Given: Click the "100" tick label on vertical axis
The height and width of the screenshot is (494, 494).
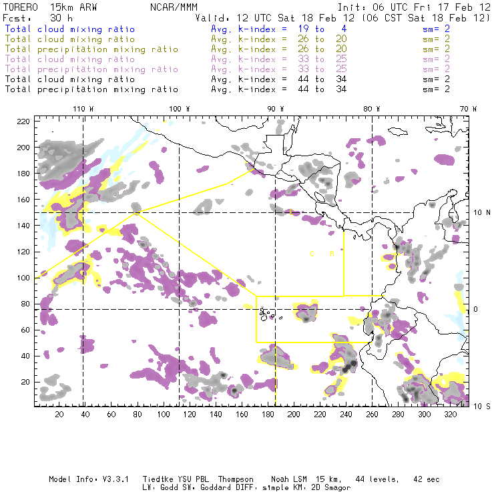Looking at the screenshot, I should 23,278.
